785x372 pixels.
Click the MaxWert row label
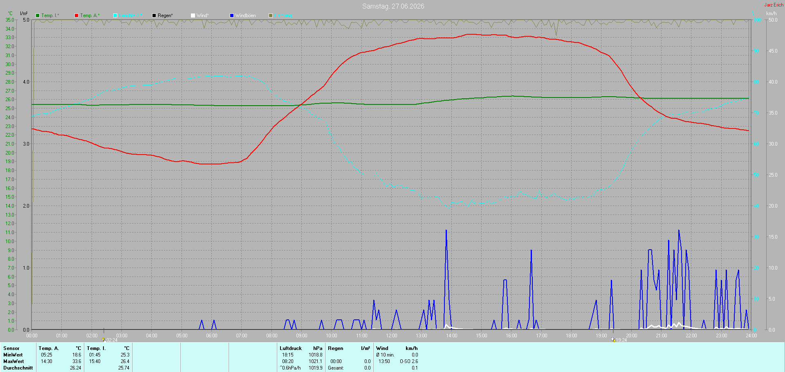[x=13, y=361]
